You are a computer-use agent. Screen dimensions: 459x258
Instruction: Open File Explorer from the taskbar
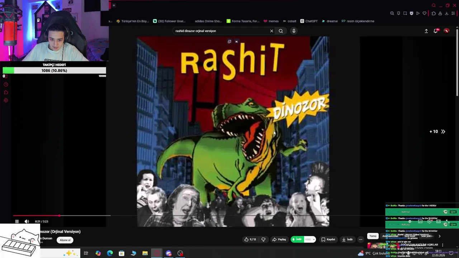point(145,253)
